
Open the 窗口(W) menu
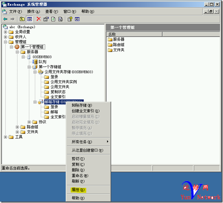(70, 11)
